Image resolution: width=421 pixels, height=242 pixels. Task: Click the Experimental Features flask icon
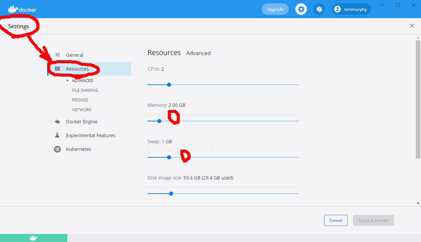pyautogui.click(x=57, y=135)
